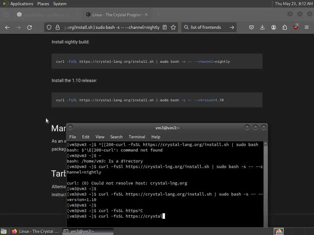View site security padlock info
This screenshot has width=314, height=235.
58,27
